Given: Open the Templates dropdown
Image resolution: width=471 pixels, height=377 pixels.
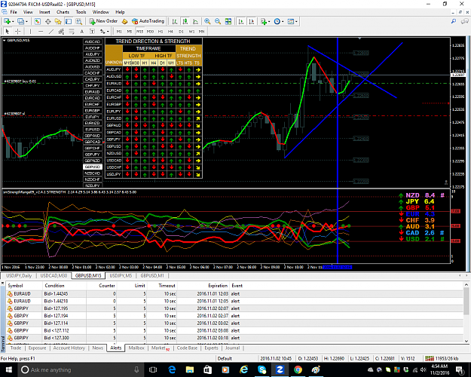Looking at the screenshot, I should click(x=292, y=21).
